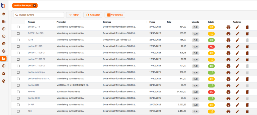Edit order 54567 with the pencil icon

point(237,105)
